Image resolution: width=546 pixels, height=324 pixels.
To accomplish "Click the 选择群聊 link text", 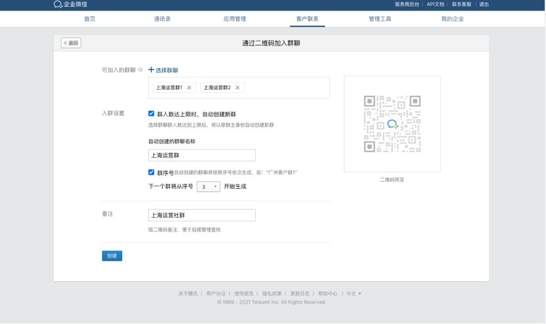I will tap(167, 70).
